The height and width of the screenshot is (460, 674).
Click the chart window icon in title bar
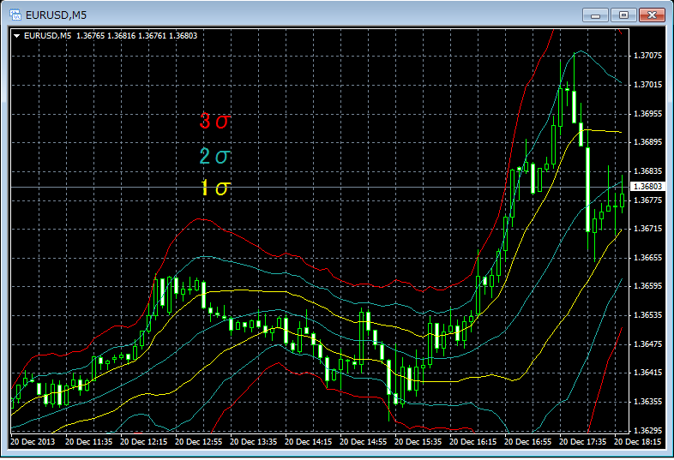(x=15, y=15)
